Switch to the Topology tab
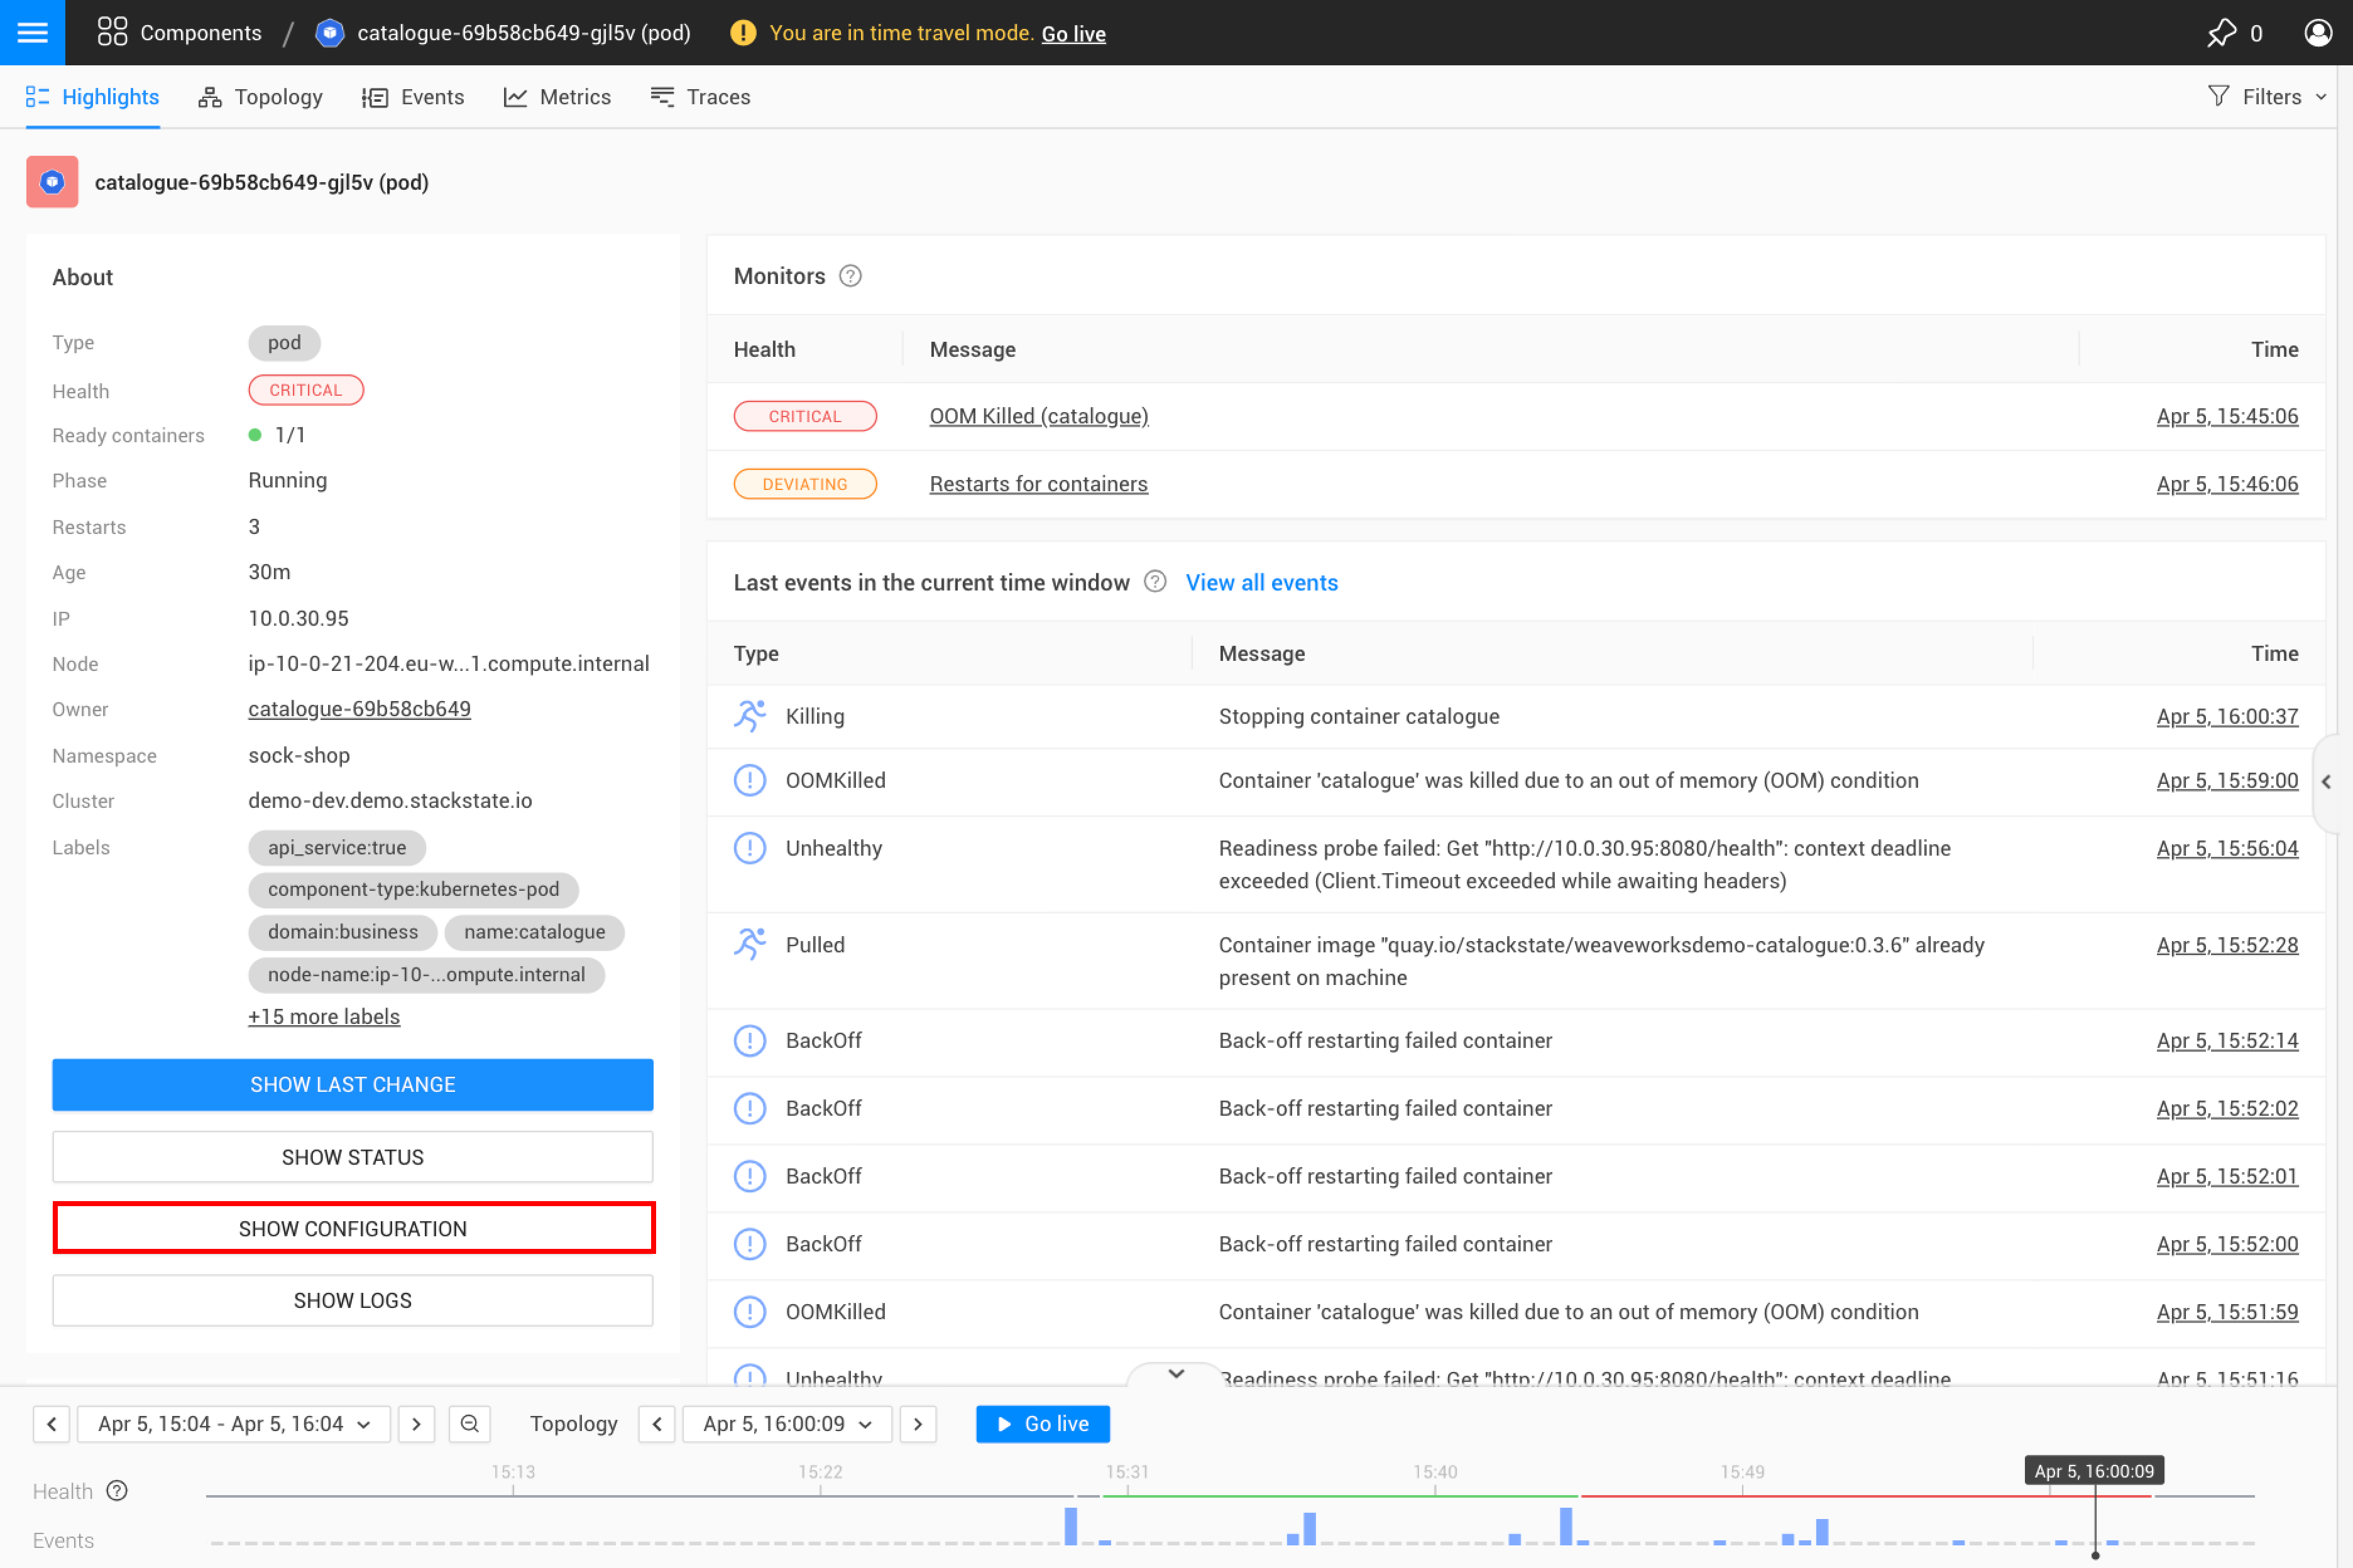This screenshot has width=2353, height=1568. (x=260, y=97)
